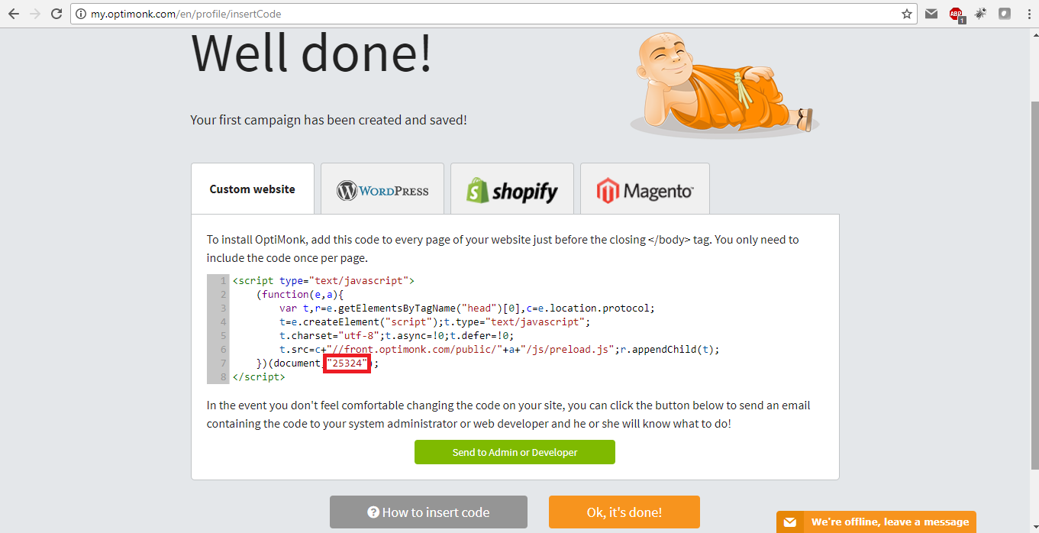
Task: Click the grey square extension icon
Action: (x=1005, y=14)
